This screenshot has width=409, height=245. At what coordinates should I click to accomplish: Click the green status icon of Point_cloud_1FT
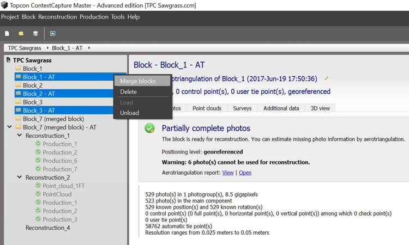point(38,185)
